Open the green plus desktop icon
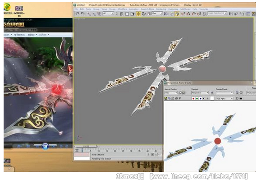This screenshot has height=184, width=261. pyautogui.click(x=7, y=7)
